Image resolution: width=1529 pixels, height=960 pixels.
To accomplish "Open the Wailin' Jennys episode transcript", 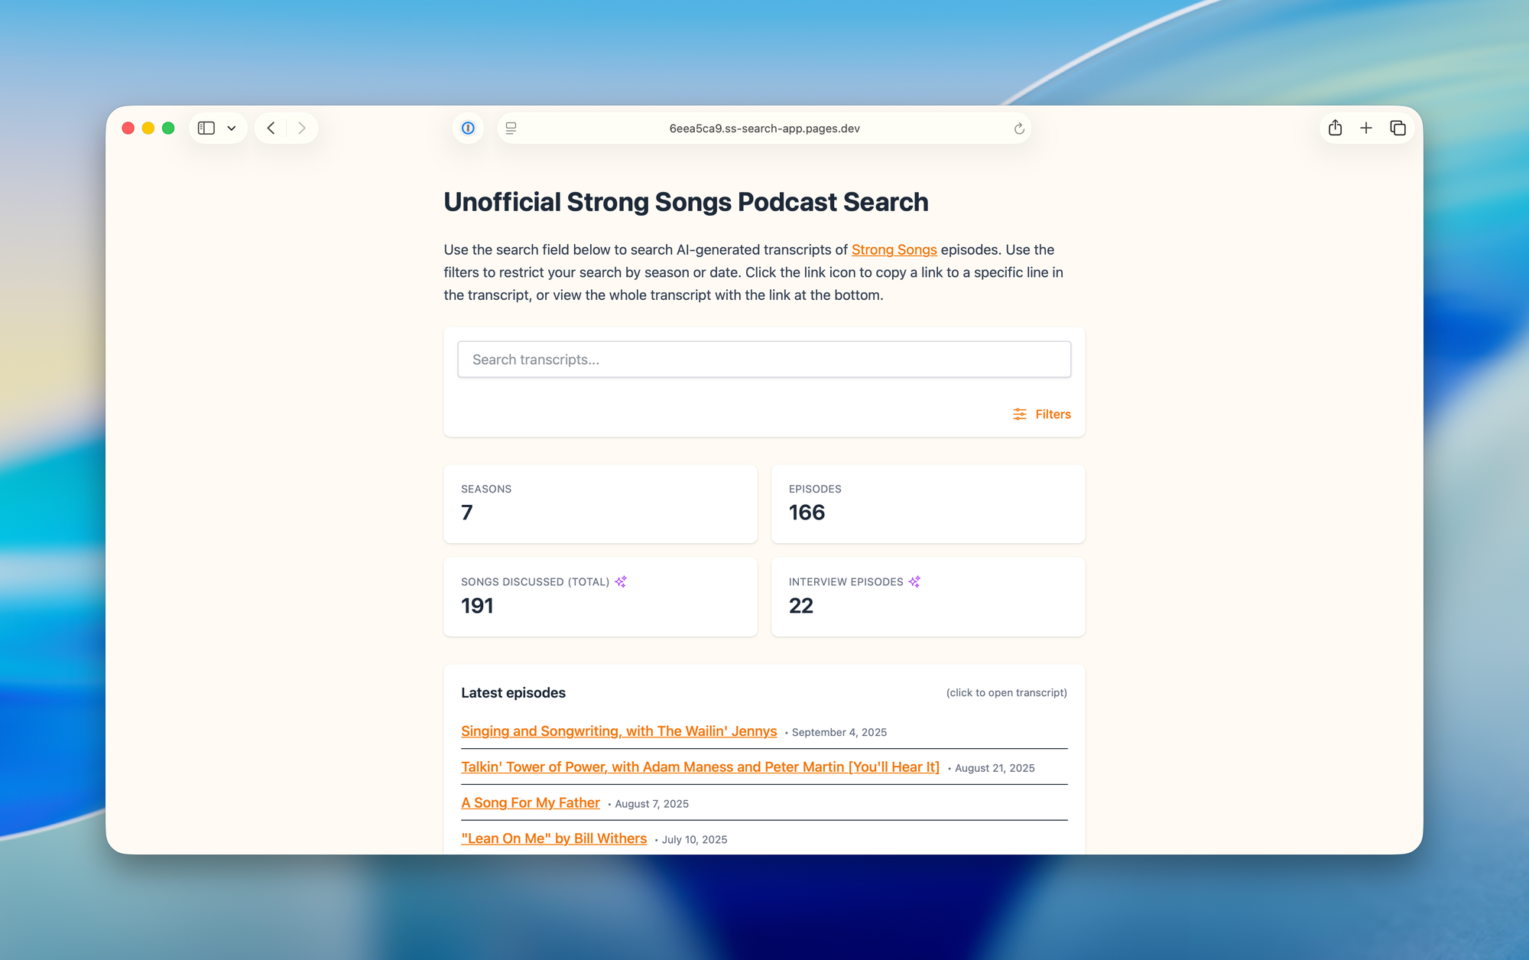I will click(618, 731).
